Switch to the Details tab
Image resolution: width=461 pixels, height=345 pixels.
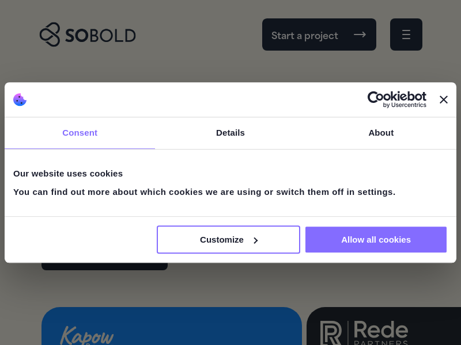tap(231, 133)
